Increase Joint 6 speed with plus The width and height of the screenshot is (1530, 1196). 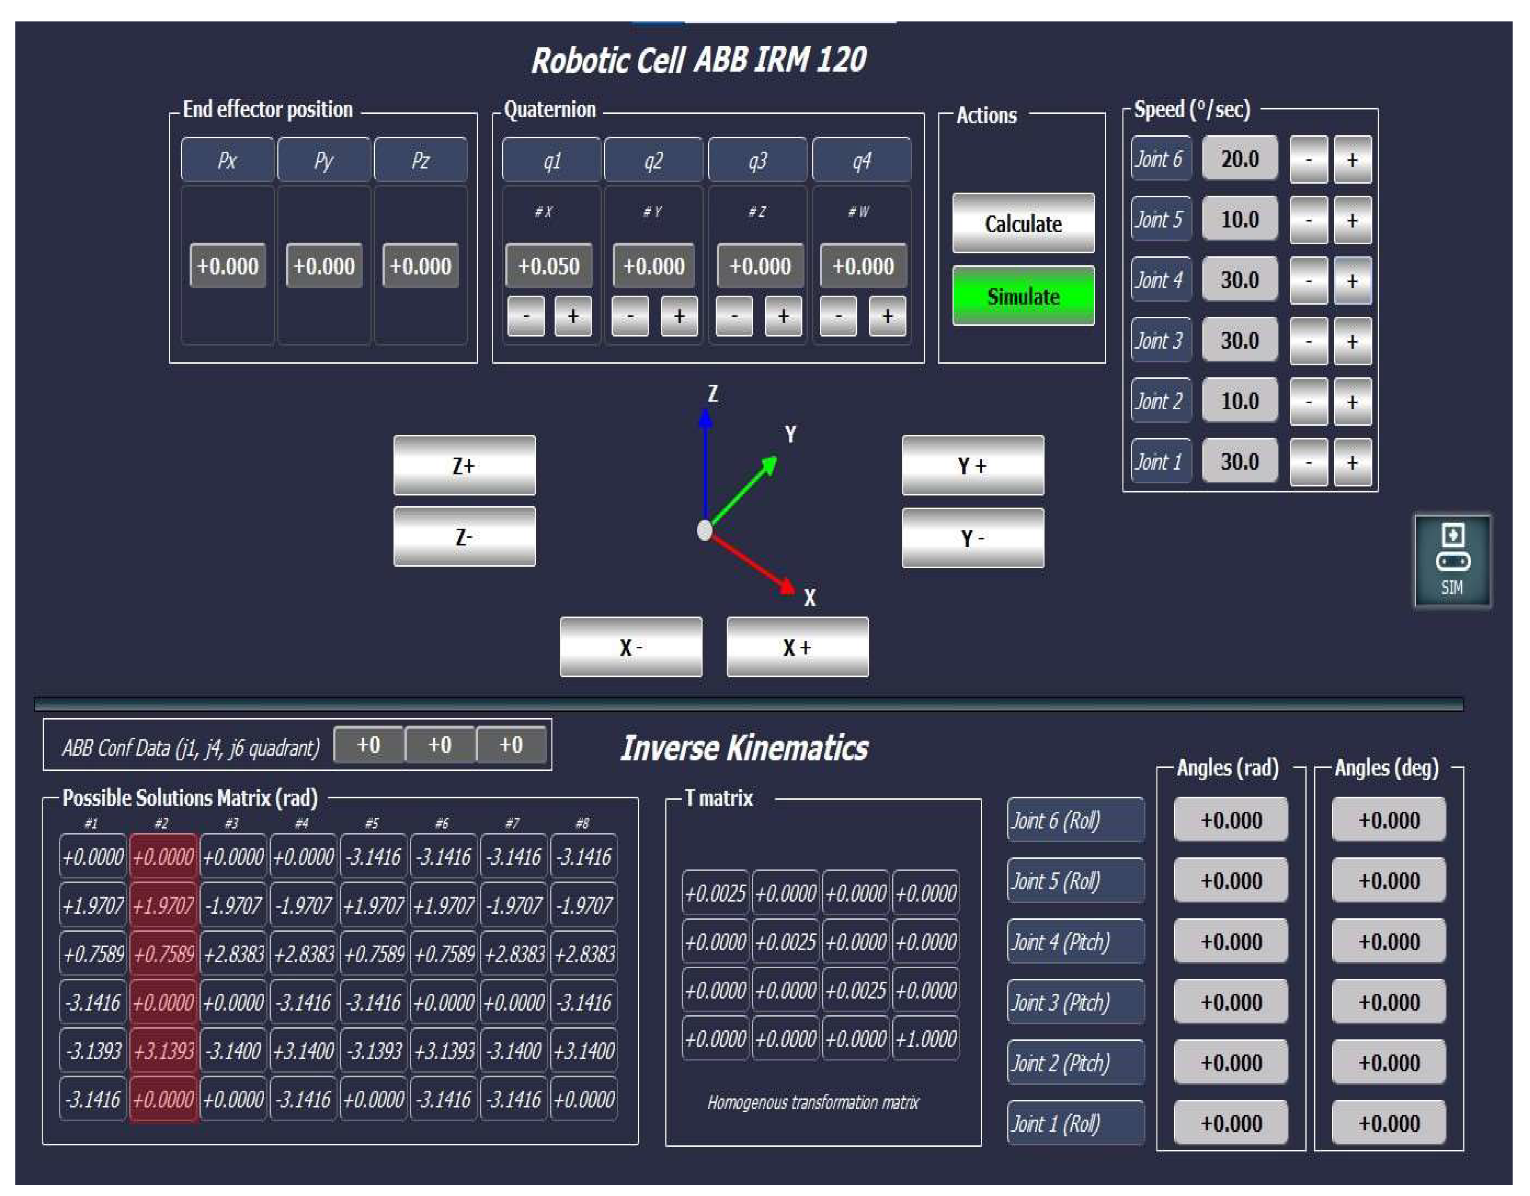(x=1352, y=160)
